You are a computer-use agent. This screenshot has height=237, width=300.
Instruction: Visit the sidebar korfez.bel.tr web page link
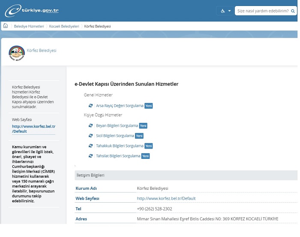33,129
